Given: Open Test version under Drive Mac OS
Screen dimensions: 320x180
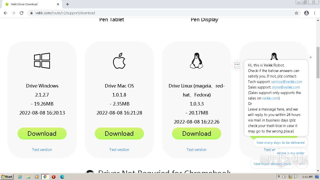Looking at the screenshot, I should pyautogui.click(x=119, y=149).
